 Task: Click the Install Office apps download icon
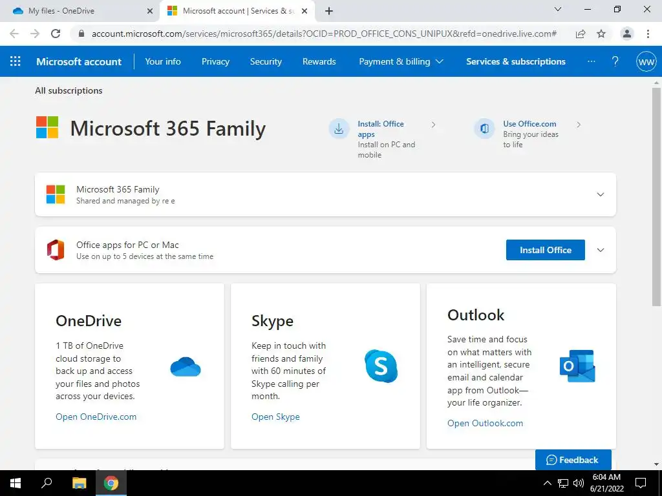pyautogui.click(x=339, y=129)
